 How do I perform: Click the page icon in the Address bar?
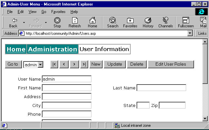click(22, 33)
